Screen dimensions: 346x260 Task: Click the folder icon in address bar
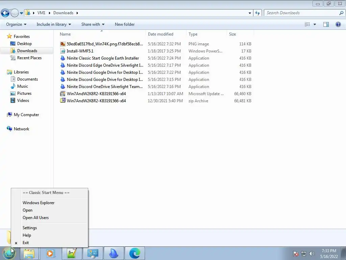click(28, 13)
